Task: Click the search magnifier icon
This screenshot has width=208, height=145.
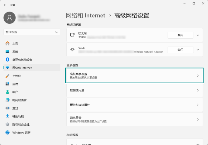Action: click(56, 32)
